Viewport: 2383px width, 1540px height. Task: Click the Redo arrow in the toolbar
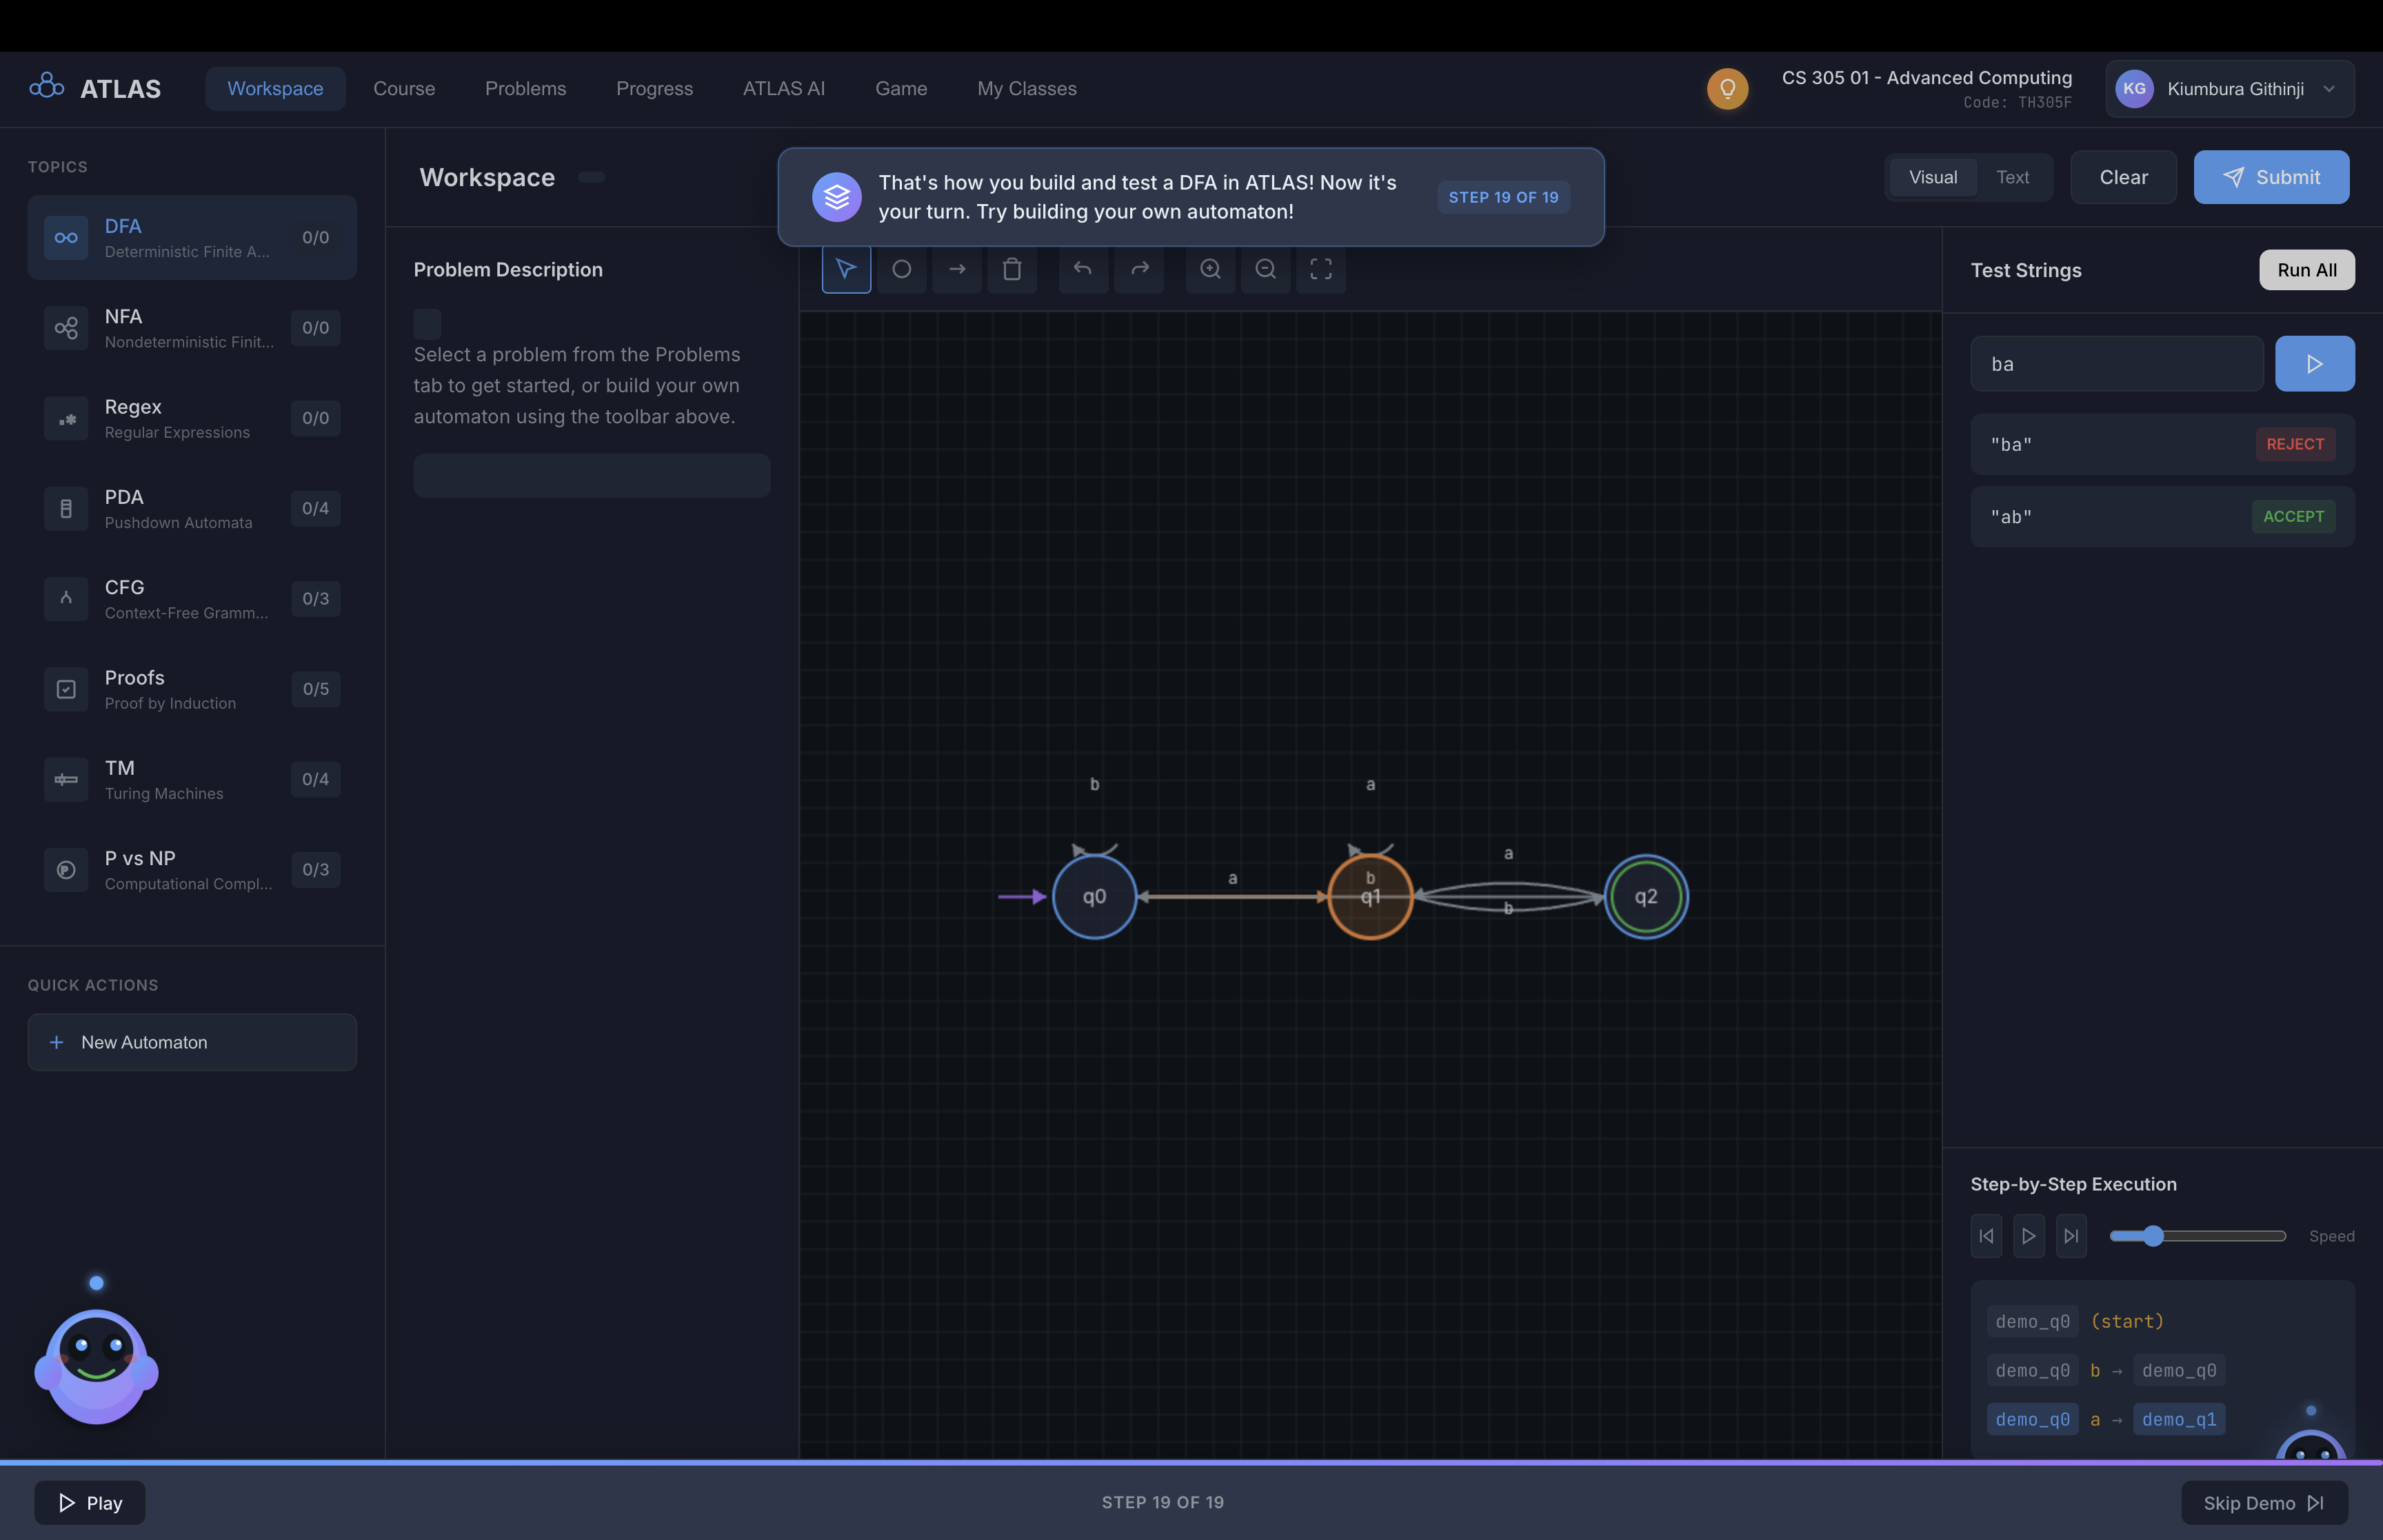[1139, 270]
